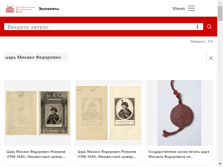
Task: Go to 'Экспонаты' section
Action: (49, 9)
